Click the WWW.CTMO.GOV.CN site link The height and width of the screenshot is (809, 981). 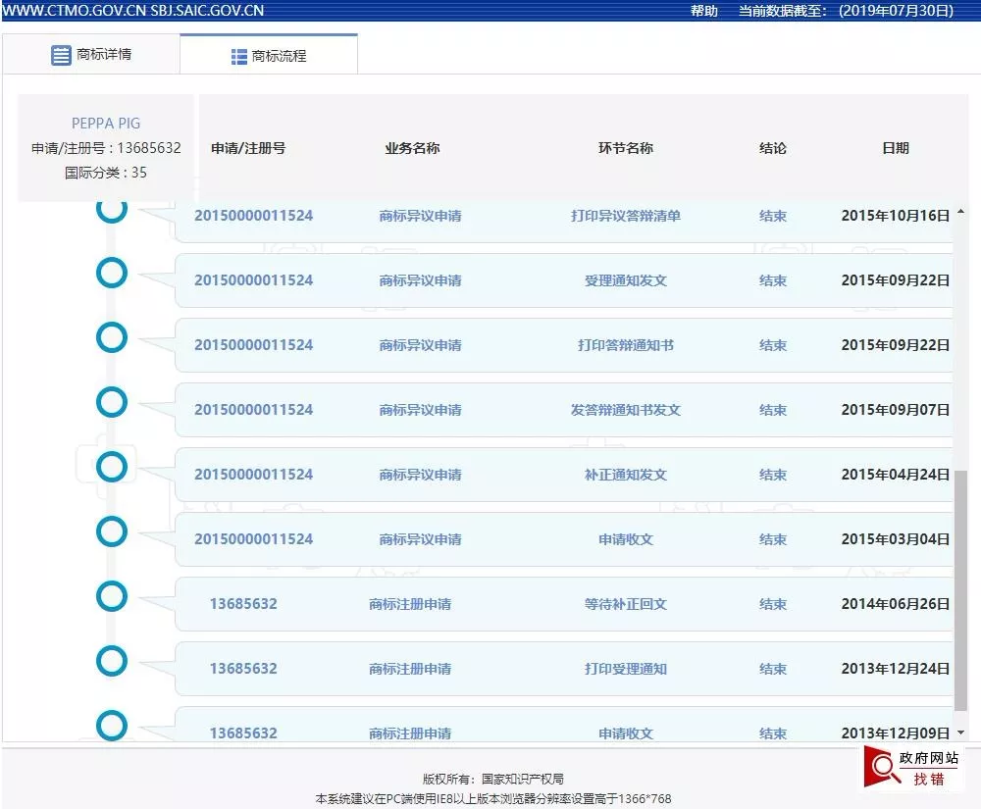pos(74,11)
